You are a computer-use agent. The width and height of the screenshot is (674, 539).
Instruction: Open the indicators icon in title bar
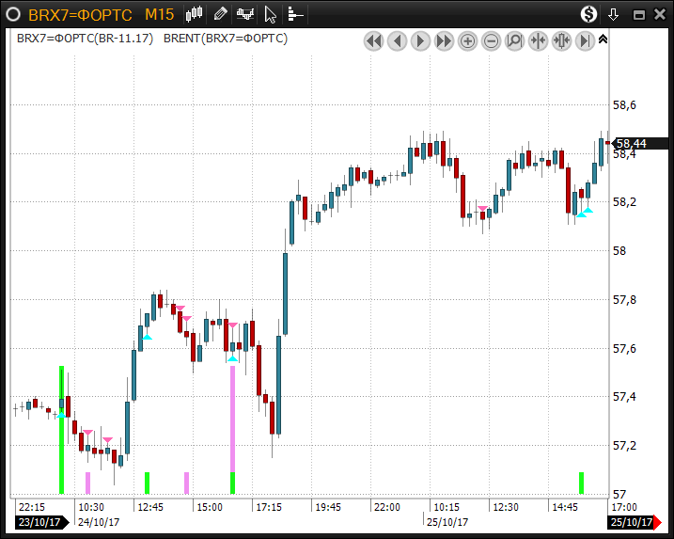[x=245, y=14]
